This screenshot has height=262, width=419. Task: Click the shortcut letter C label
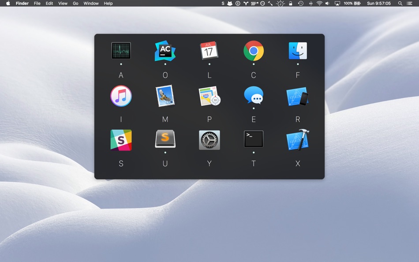(254, 75)
